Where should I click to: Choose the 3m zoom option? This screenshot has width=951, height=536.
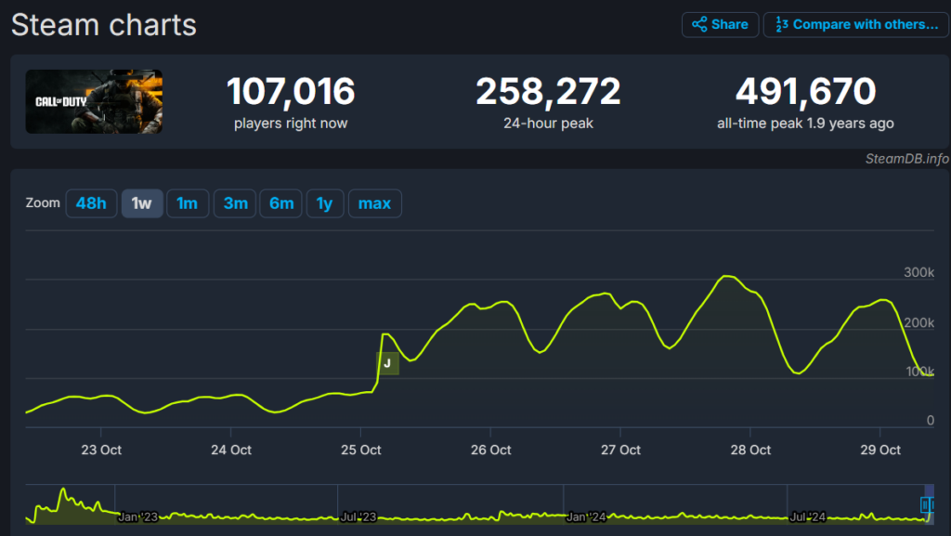(235, 203)
